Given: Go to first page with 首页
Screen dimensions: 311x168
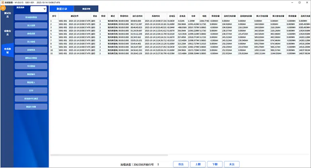Looking at the screenshot, I should click(x=180, y=164).
